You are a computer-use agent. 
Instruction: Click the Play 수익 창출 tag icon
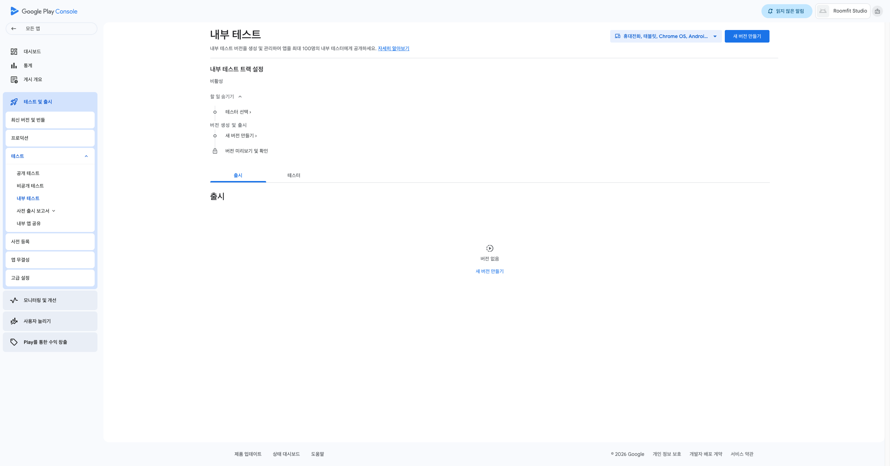click(14, 342)
